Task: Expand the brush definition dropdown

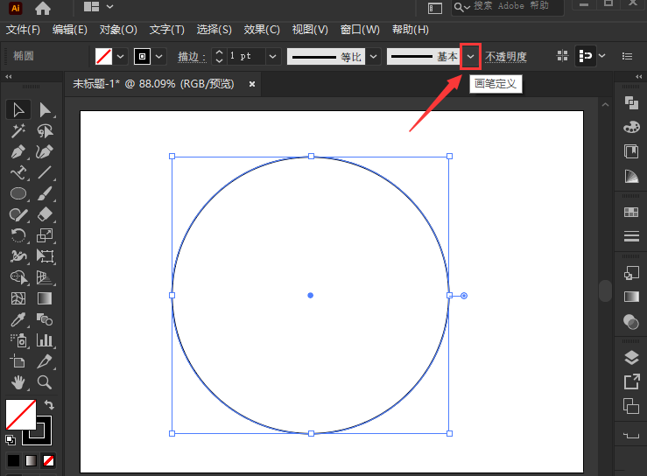Action: point(471,57)
